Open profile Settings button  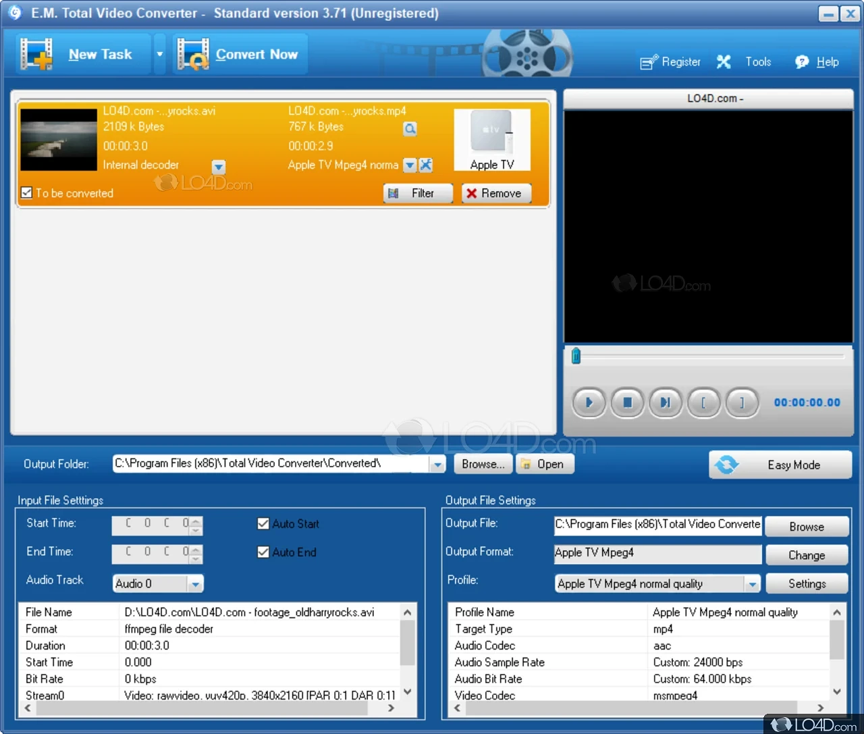807,583
